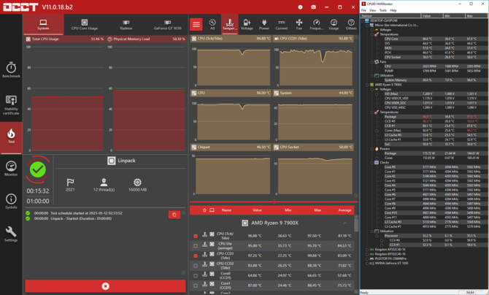This screenshot has height=295, width=489.
Task: Sort sensor table by Average column
Action: (x=345, y=210)
